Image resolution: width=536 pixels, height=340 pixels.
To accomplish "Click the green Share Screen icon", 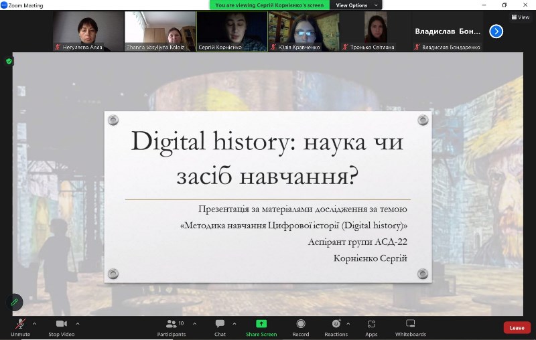I will 261,324.
